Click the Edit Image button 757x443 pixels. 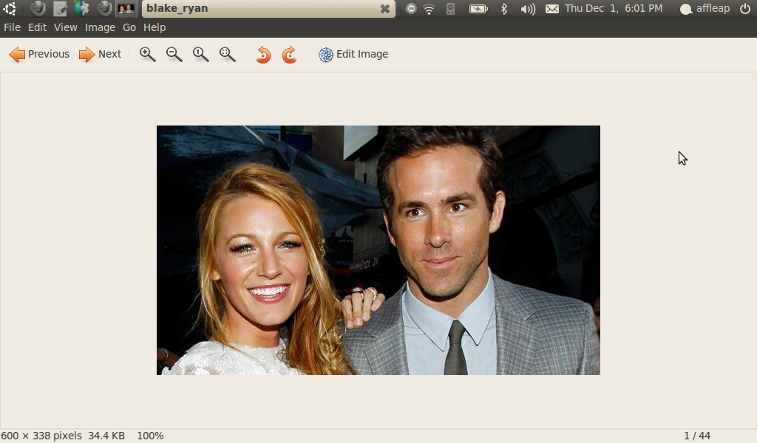click(x=353, y=55)
